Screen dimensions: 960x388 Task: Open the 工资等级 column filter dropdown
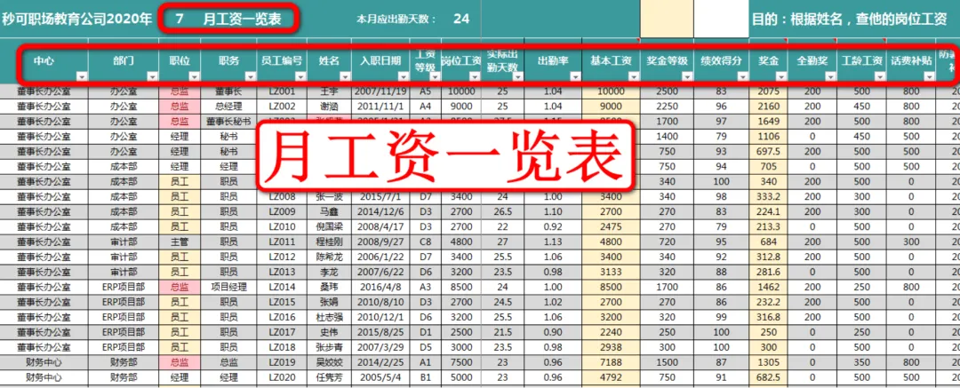pos(433,76)
